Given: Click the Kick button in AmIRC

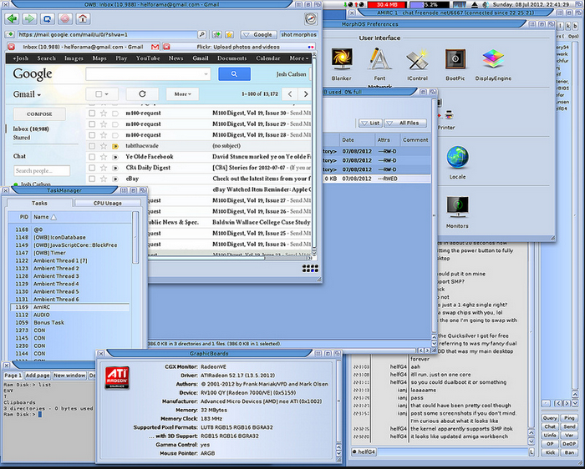Looking at the screenshot, I should (550, 452).
